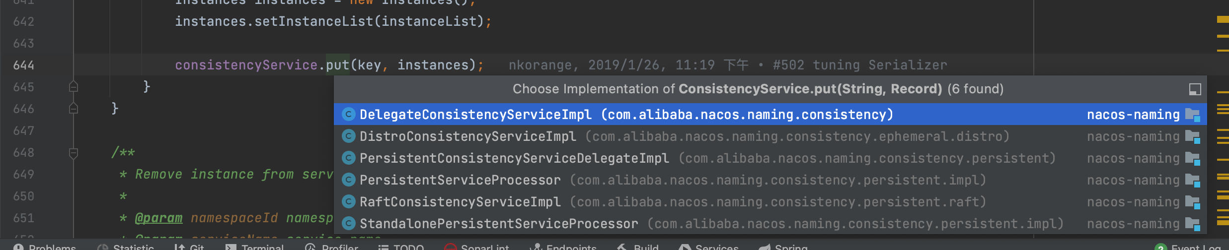The image size is (1229, 250).
Task: Collapse the code block ending at line 645
Action: (74, 87)
